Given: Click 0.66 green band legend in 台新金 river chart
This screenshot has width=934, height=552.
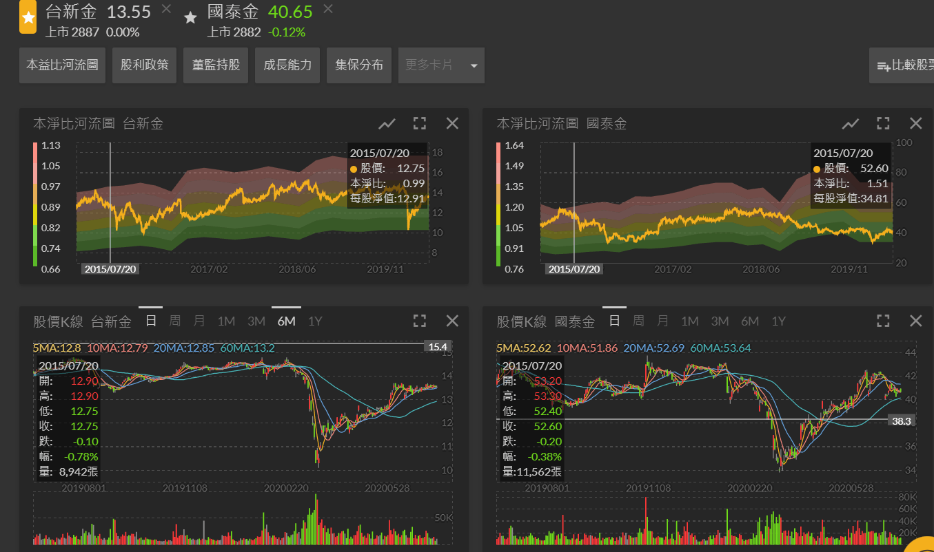Looking at the screenshot, I should [x=35, y=256].
